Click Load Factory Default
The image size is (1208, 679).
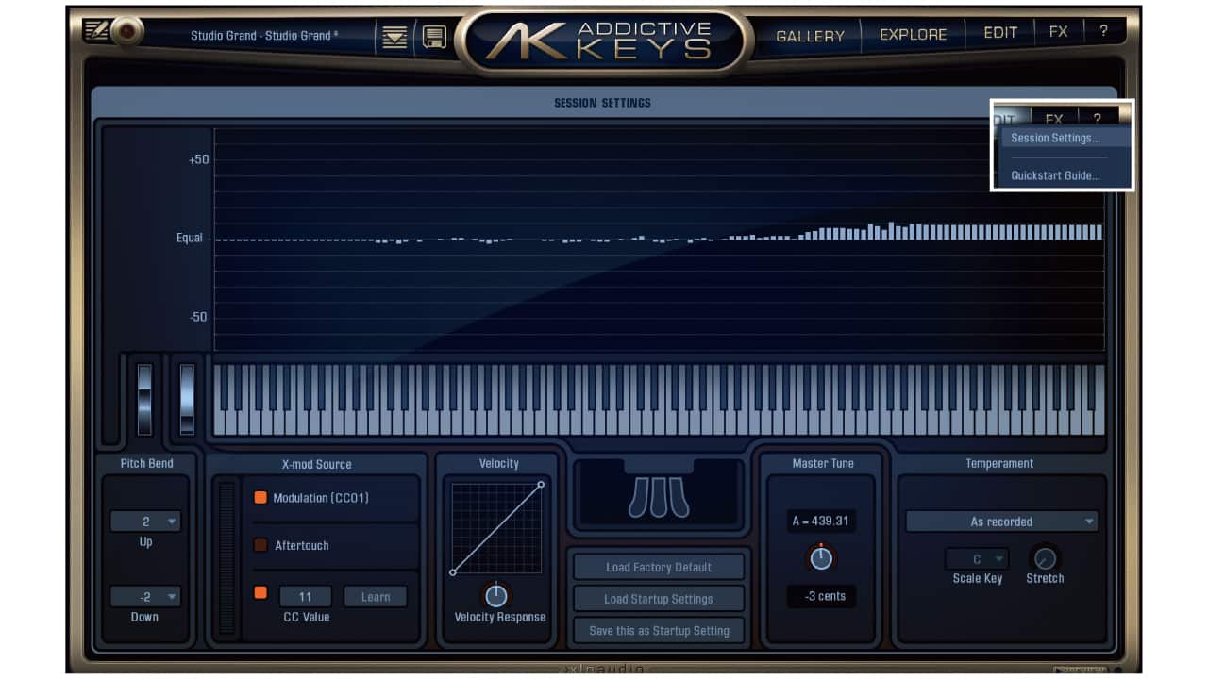[x=659, y=567]
